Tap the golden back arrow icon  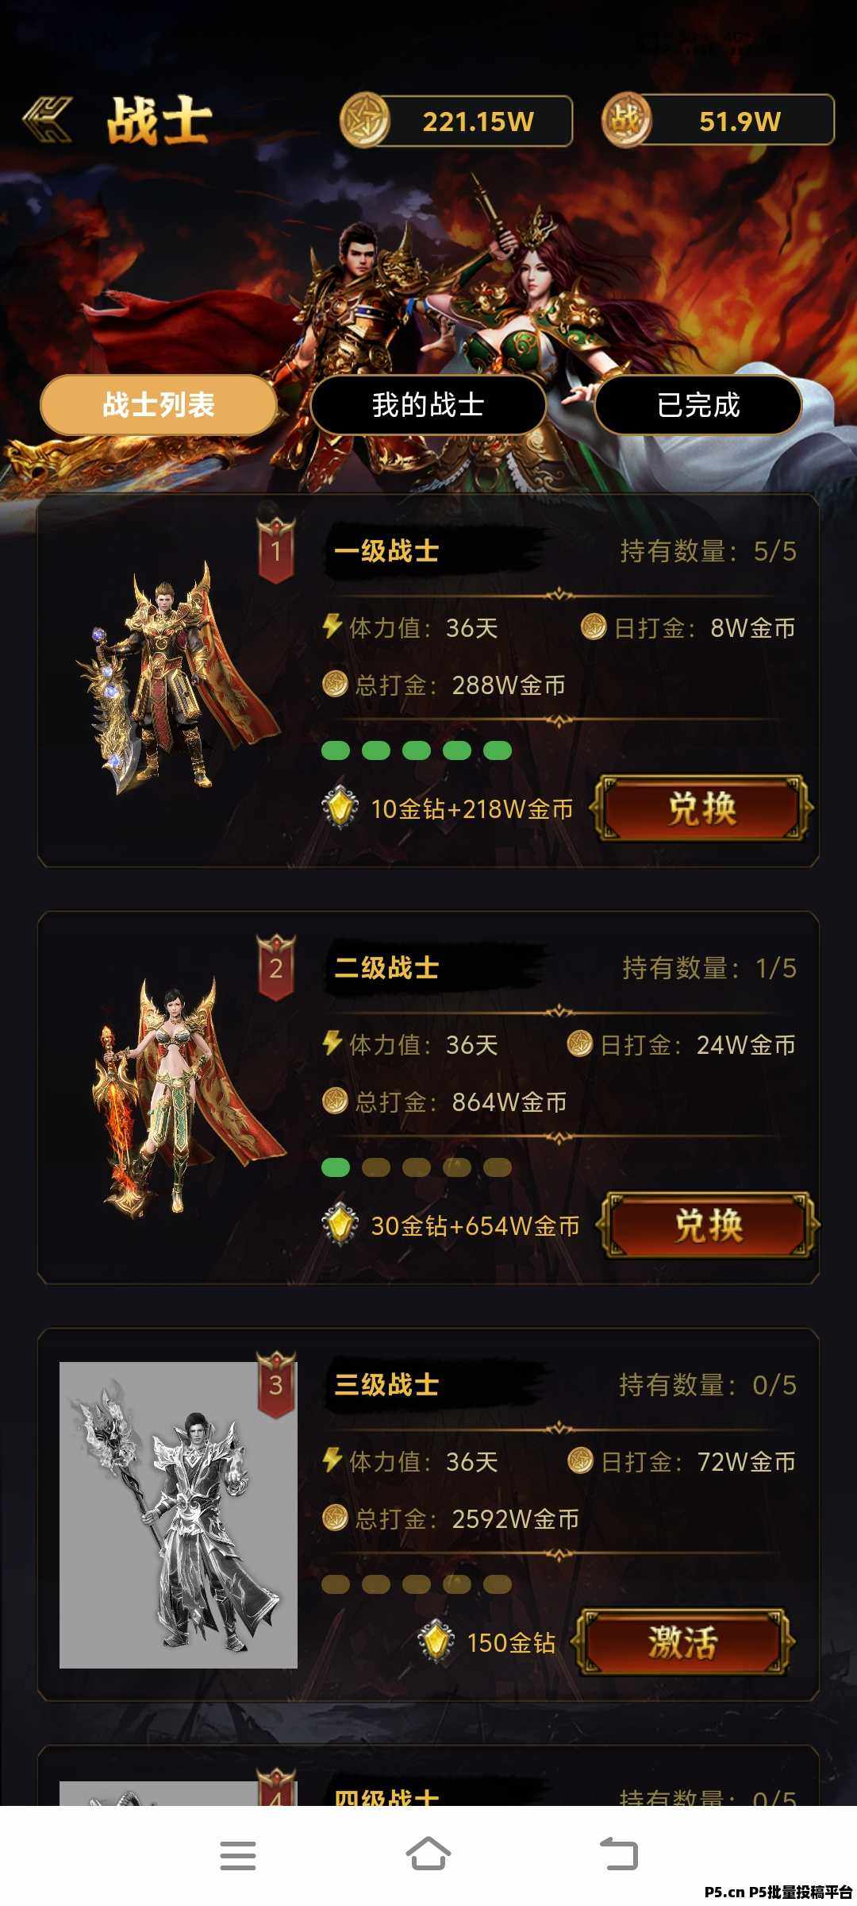tap(48, 121)
